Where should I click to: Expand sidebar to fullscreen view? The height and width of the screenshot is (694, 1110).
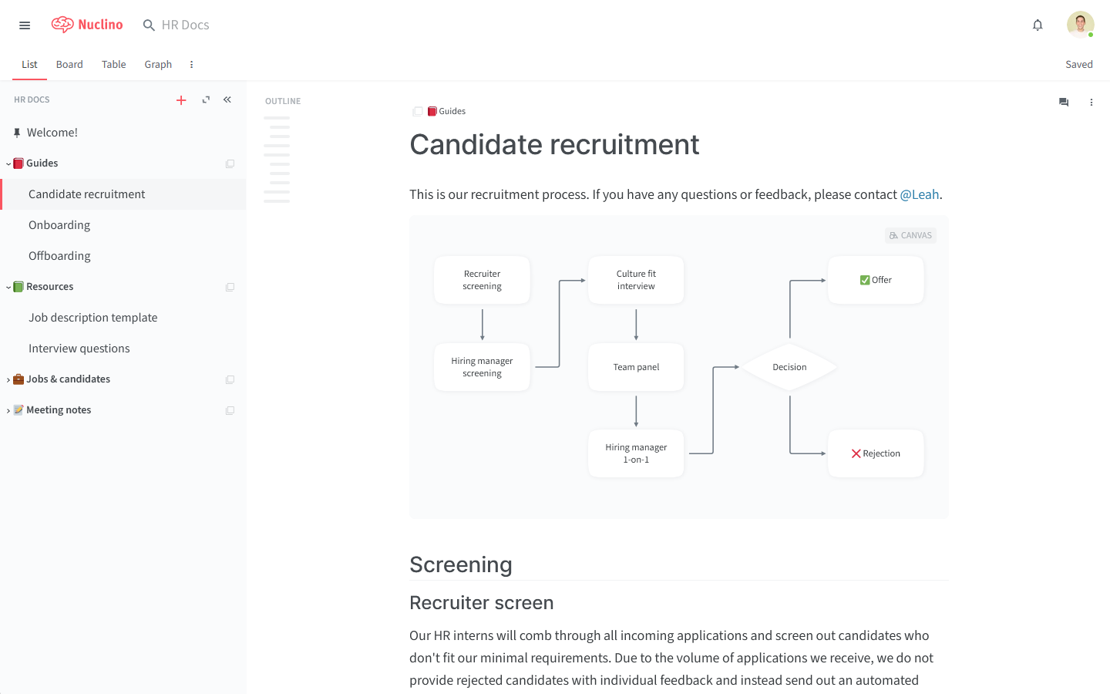click(206, 99)
